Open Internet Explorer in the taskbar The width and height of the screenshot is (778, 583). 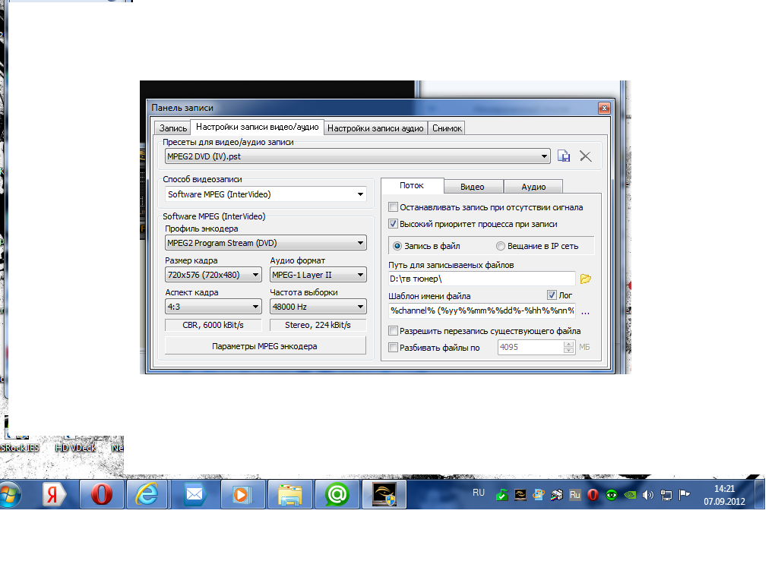147,494
